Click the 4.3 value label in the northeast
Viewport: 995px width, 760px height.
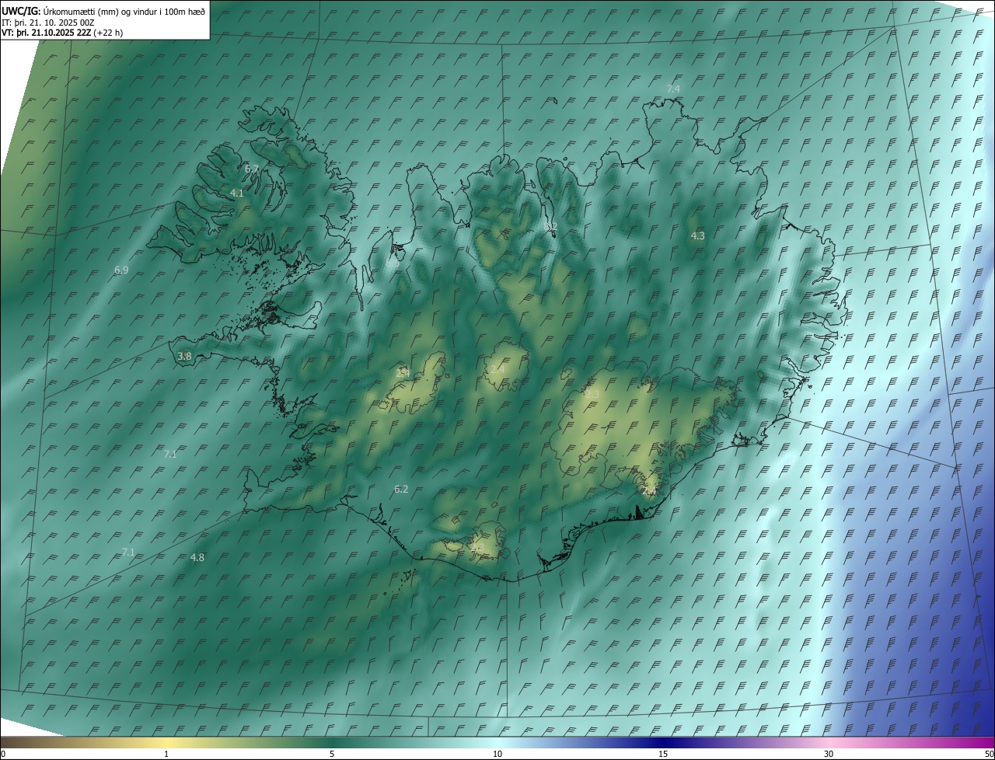[x=697, y=235]
